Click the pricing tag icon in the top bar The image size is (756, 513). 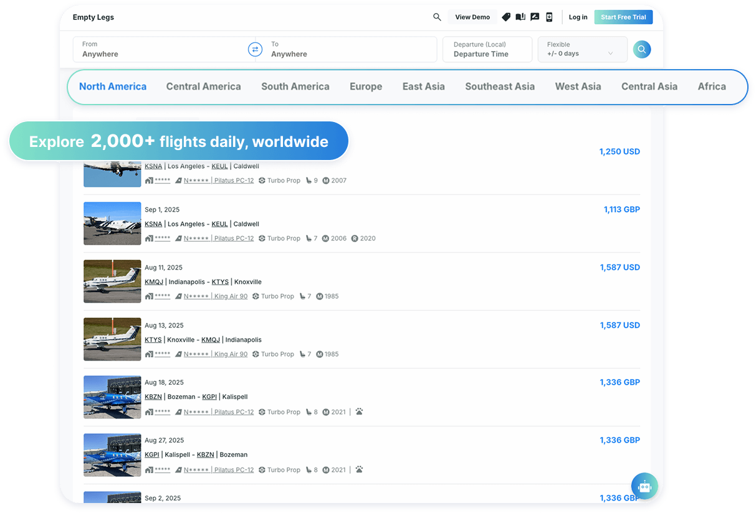point(506,17)
